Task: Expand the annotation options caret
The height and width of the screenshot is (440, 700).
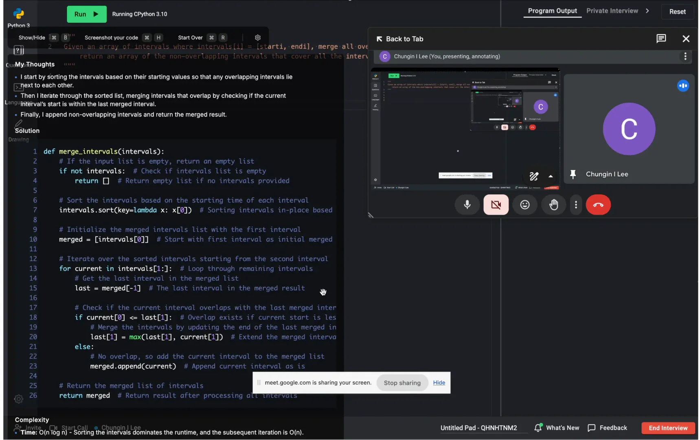Action: tap(551, 176)
